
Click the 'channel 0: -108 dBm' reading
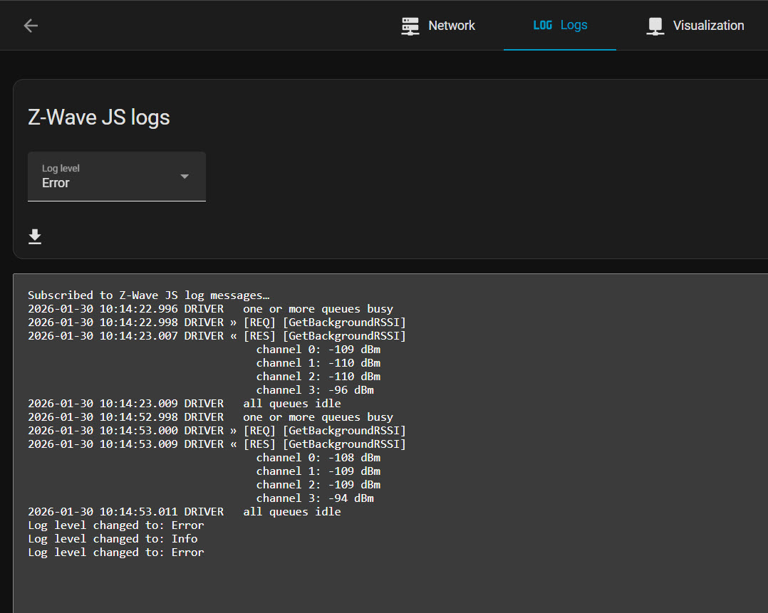318,458
